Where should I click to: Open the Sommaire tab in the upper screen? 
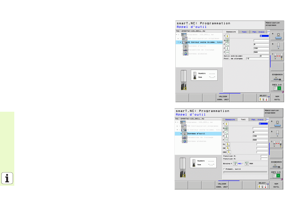point(231,32)
